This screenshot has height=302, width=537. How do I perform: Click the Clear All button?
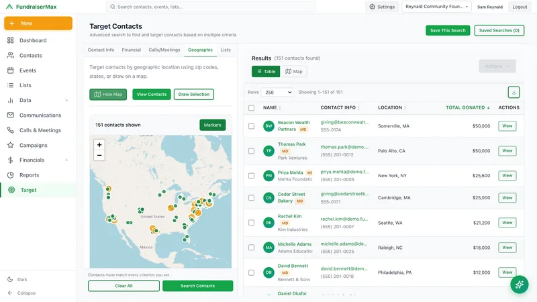click(x=124, y=286)
